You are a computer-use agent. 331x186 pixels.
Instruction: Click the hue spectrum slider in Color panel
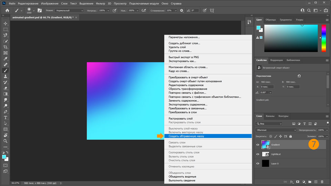[323, 38]
